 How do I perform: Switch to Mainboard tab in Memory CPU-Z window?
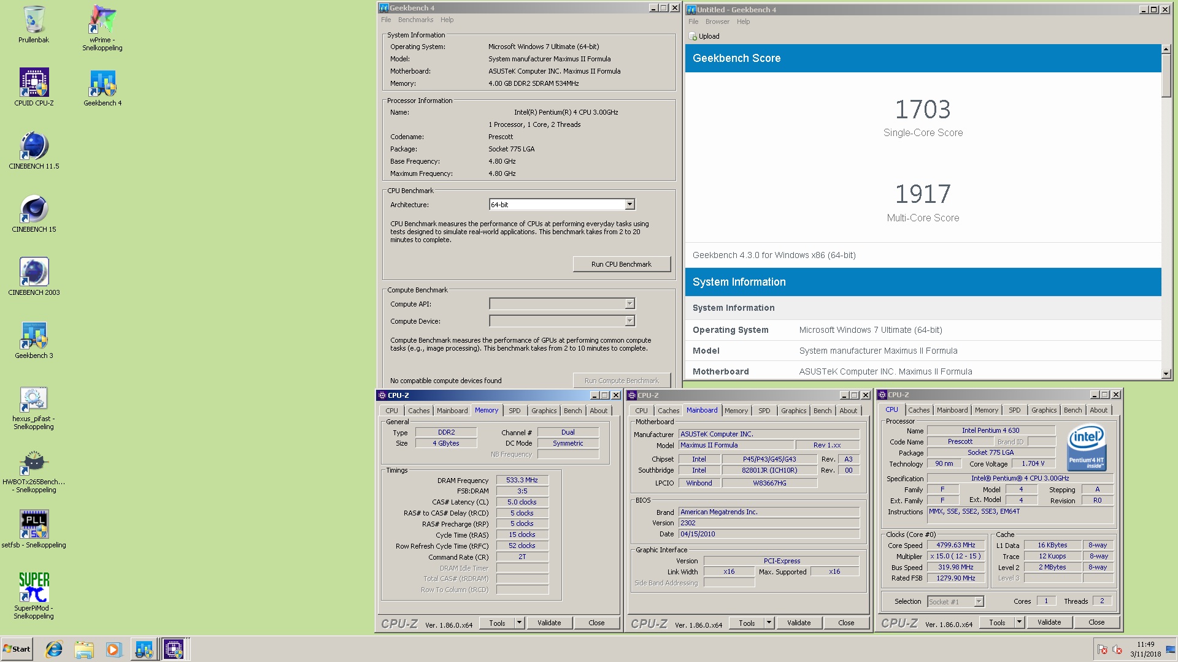coord(452,411)
